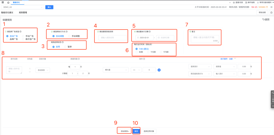Image resolution: width=274 pixels, height=135 pixels.
Task: Open the 操作指南 guide icon
Action: [246, 3]
